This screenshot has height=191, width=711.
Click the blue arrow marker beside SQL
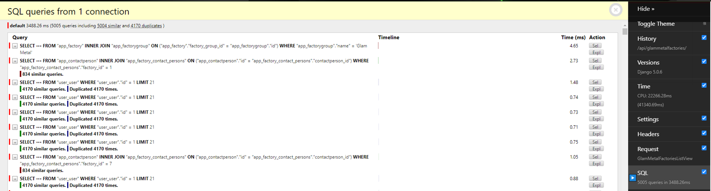point(633,178)
